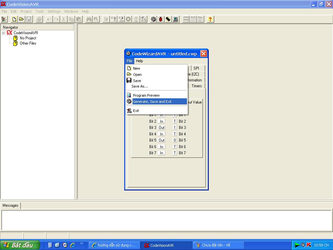Image resolution: width=333 pixels, height=250 pixels.
Task: Launch CodeWizardAVR via the gear toolbar icon
Action: click(153, 19)
